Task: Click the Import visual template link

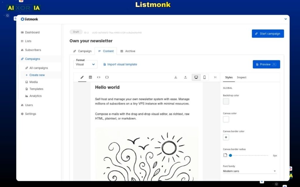Action: [122, 64]
